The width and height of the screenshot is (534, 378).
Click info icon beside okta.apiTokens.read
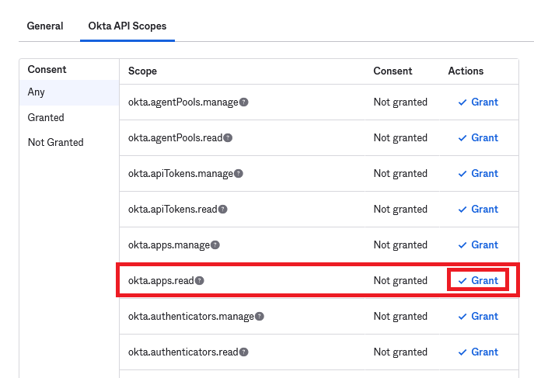pos(223,210)
